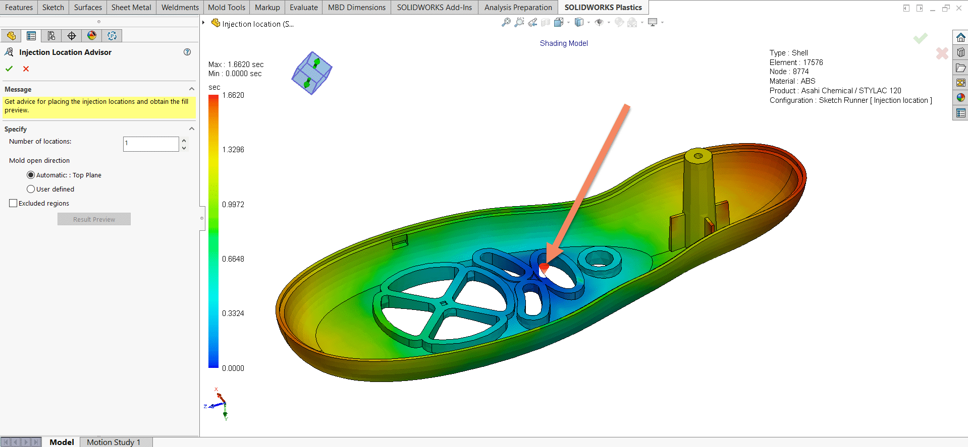Select User defined mold open direction
Viewport: 968px width, 447px height.
[x=31, y=189]
